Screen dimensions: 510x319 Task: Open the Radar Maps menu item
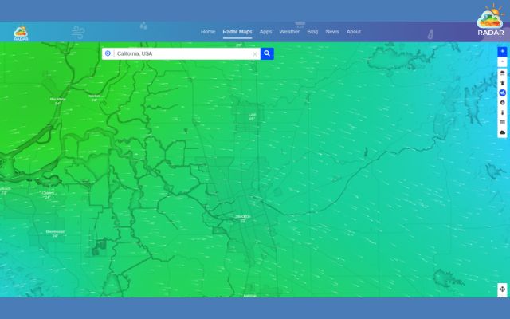(x=237, y=32)
